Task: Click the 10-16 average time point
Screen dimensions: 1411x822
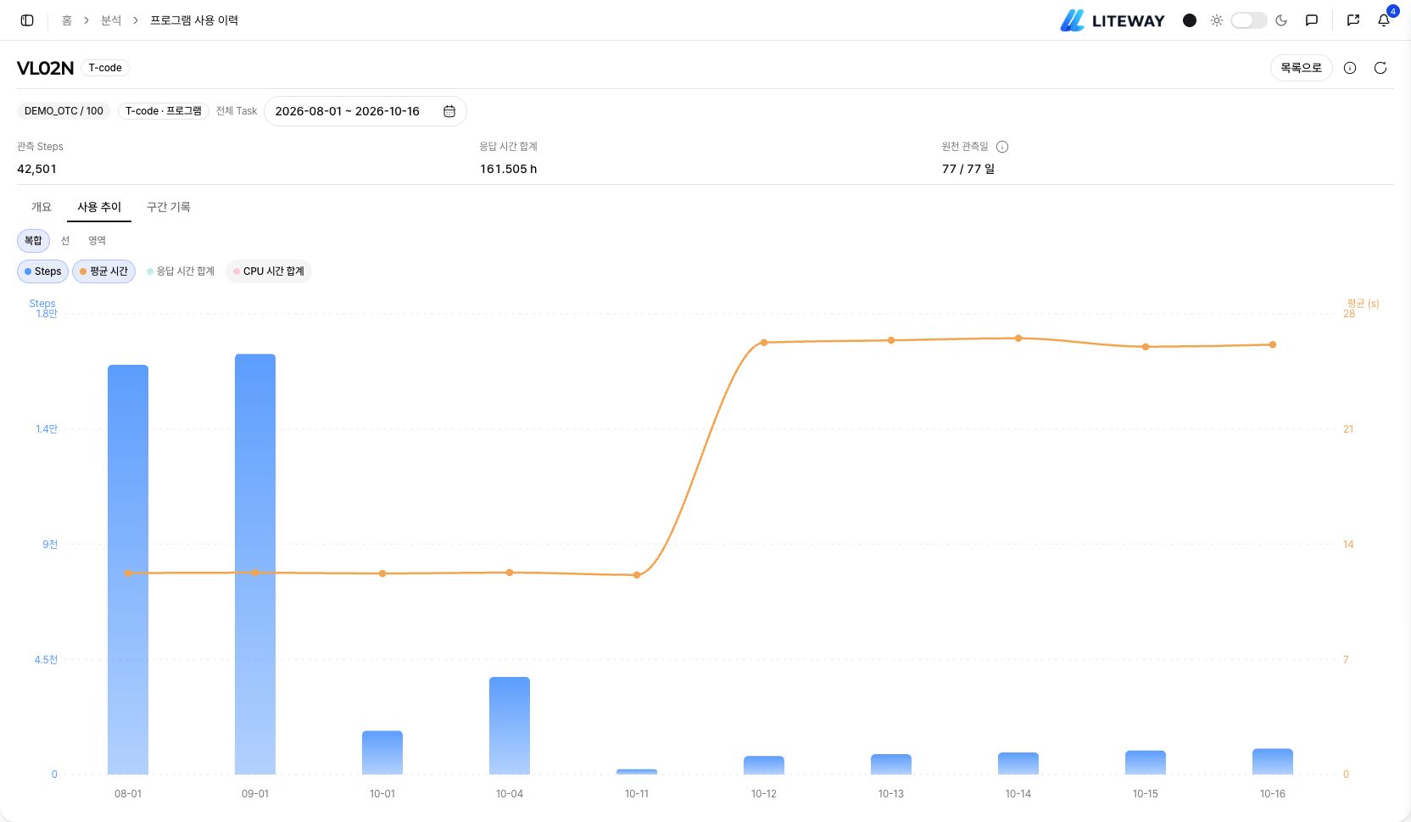Action: [x=1273, y=344]
